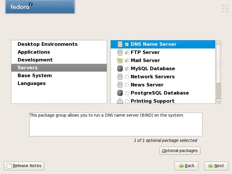Select the Mail Server row label
This screenshot has height=174, width=232.
coord(145,60)
